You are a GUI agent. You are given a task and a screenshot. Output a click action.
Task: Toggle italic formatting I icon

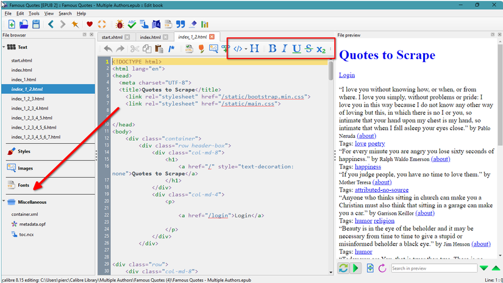(x=284, y=48)
